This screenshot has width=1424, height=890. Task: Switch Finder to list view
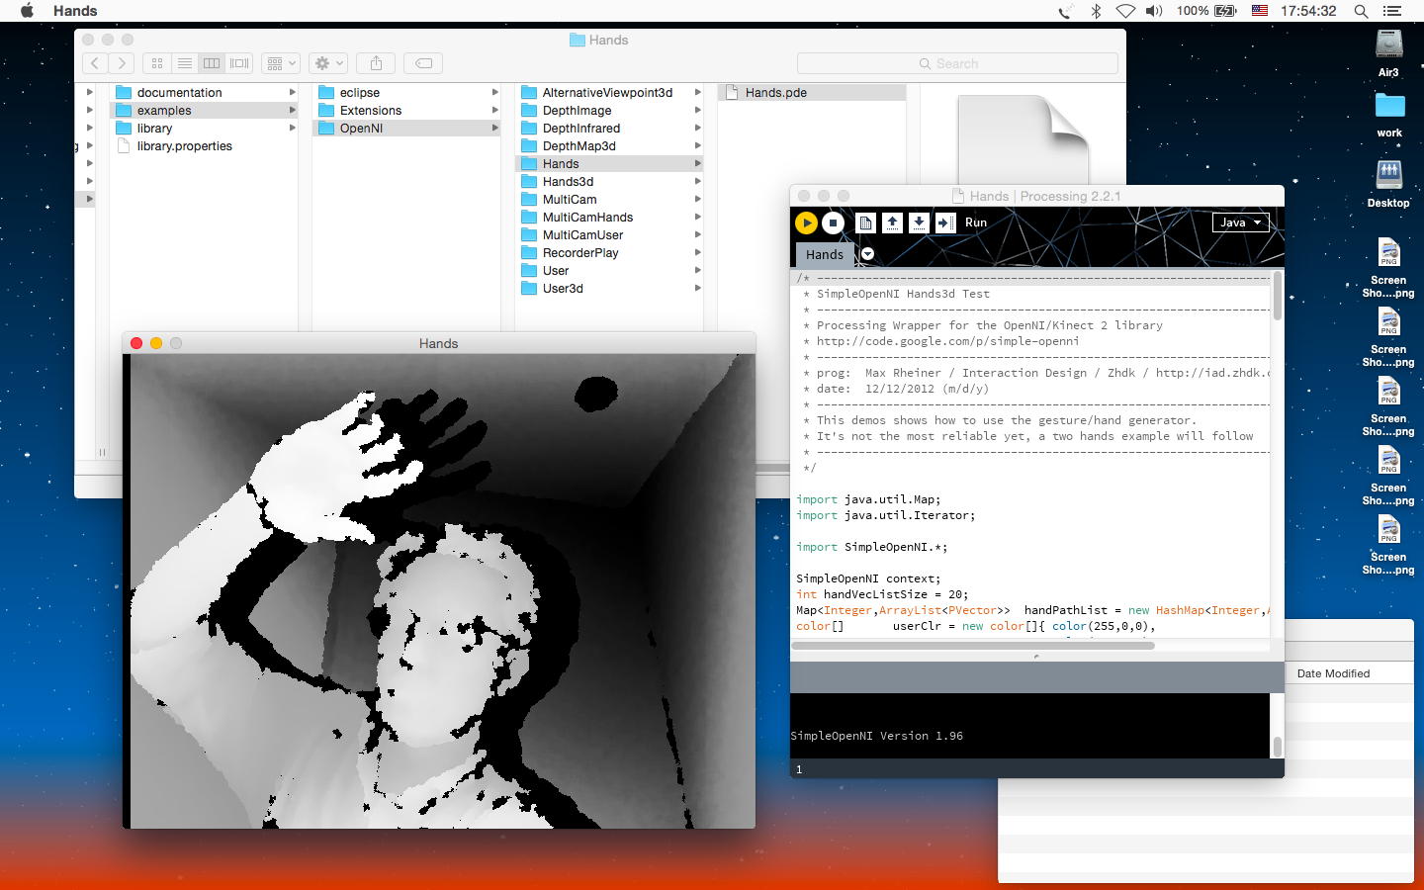pos(184,63)
